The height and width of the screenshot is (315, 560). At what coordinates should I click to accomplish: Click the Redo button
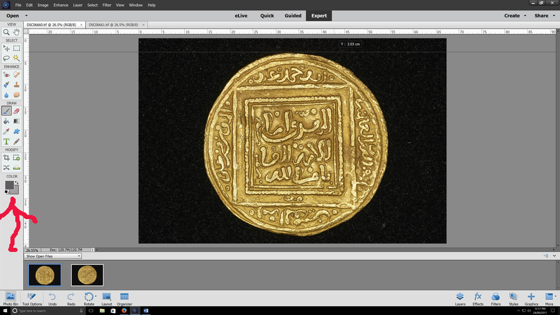tap(71, 299)
